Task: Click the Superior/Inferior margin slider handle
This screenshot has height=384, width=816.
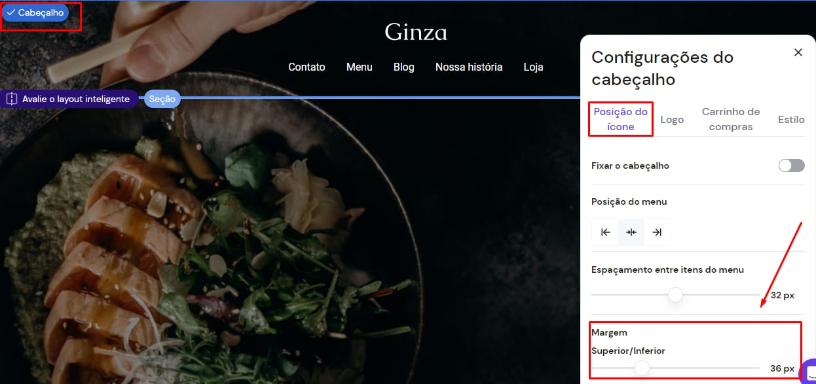Action: 642,368
